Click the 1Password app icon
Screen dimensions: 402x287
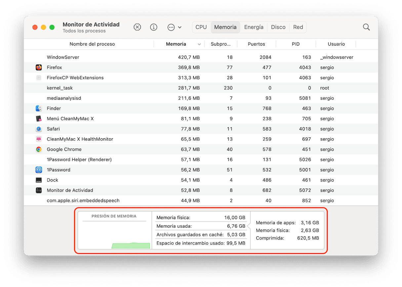point(39,170)
